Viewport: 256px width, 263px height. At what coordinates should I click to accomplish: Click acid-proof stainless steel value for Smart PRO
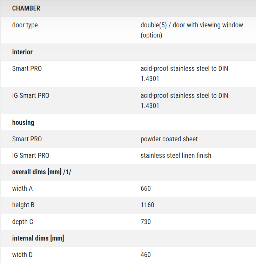[x=184, y=74]
